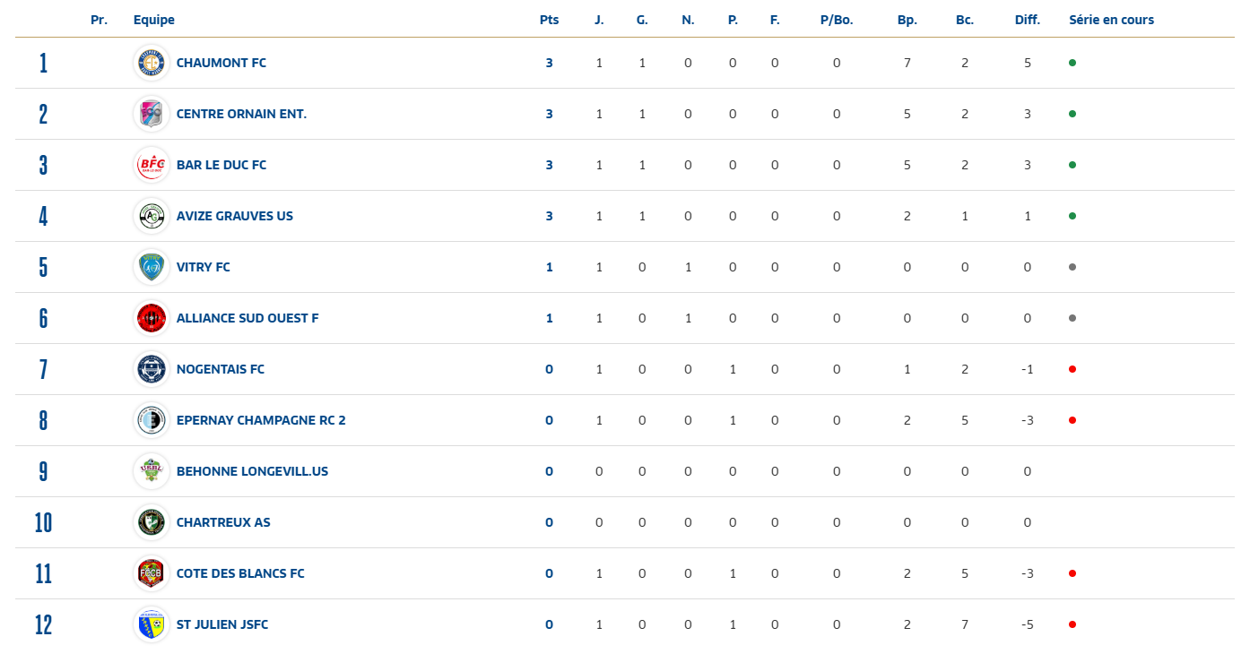Image resolution: width=1250 pixels, height=671 pixels.
Task: Click the Cote des Blancs FC badge
Action: 152,573
